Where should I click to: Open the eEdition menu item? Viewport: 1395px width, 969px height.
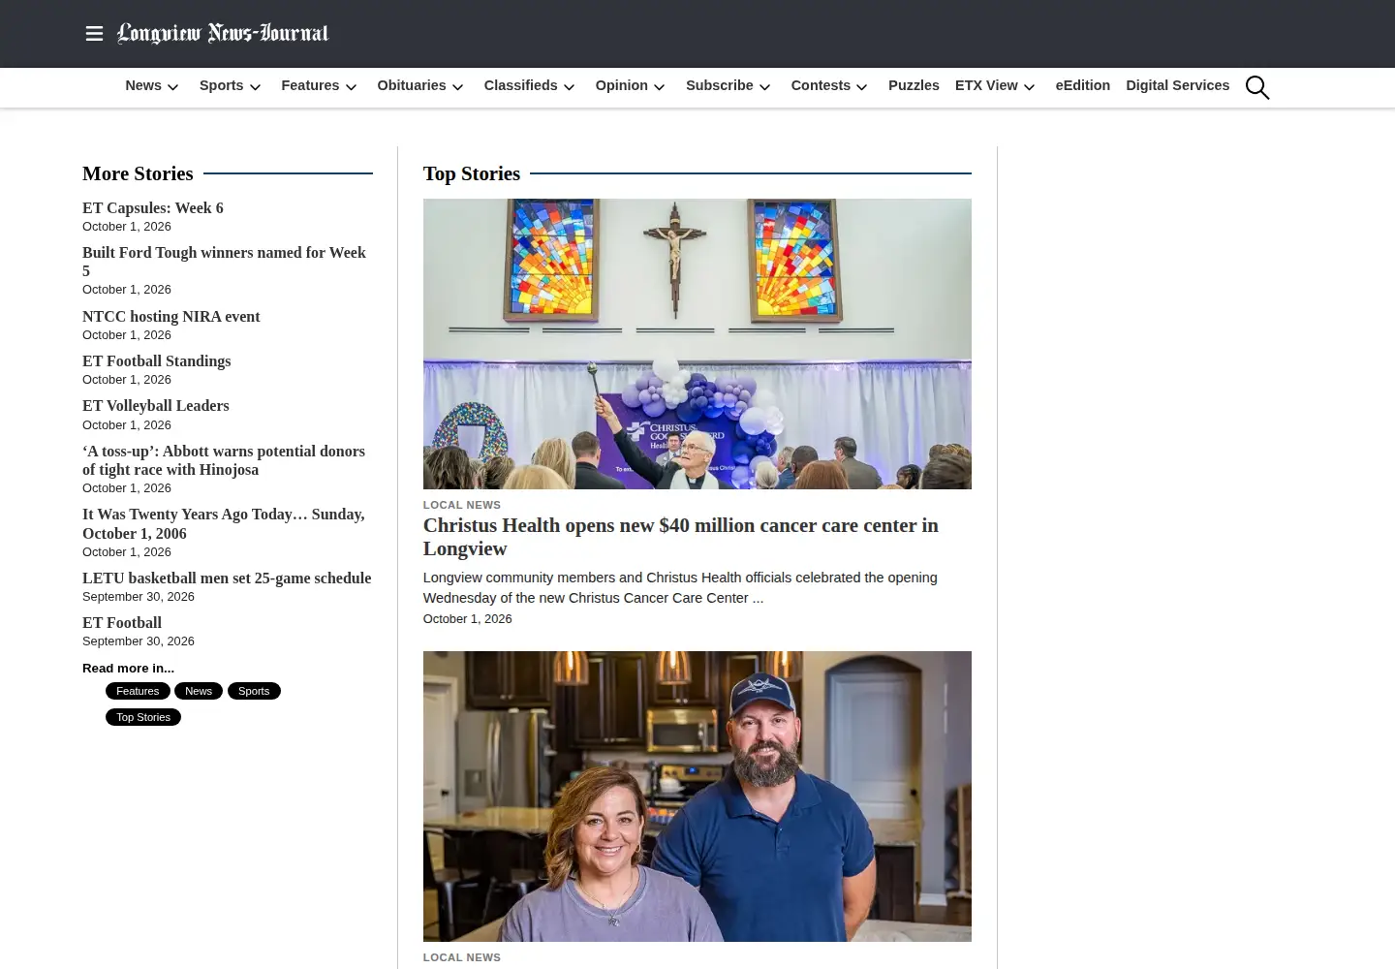[x=1083, y=85]
